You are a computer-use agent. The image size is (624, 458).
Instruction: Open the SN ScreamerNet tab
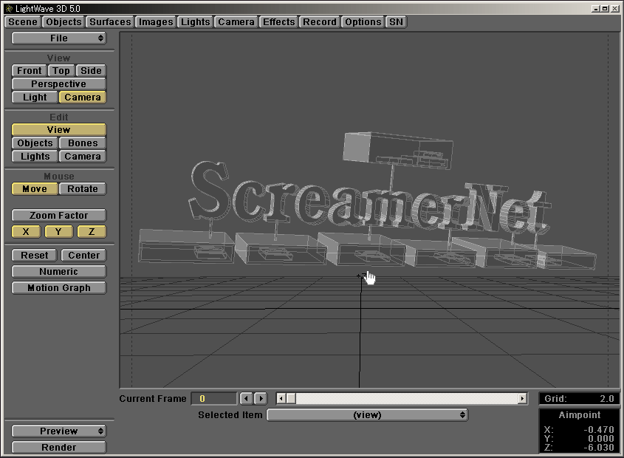pos(397,22)
